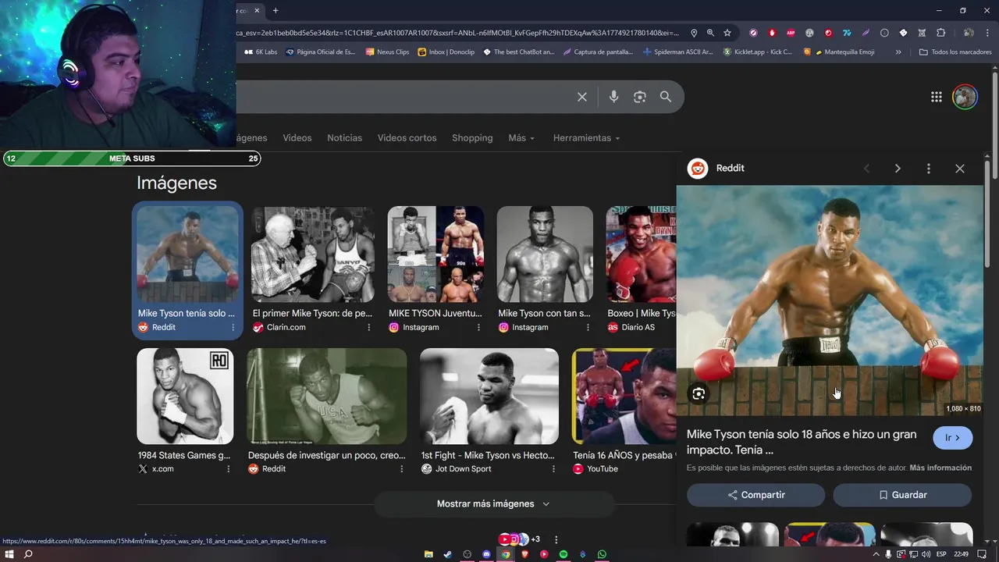Close the Reddit image preview panel
This screenshot has width=999, height=562.
click(x=960, y=169)
